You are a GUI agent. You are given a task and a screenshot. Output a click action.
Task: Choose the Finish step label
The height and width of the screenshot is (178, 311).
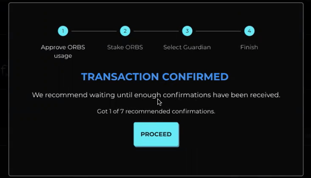pos(249,47)
